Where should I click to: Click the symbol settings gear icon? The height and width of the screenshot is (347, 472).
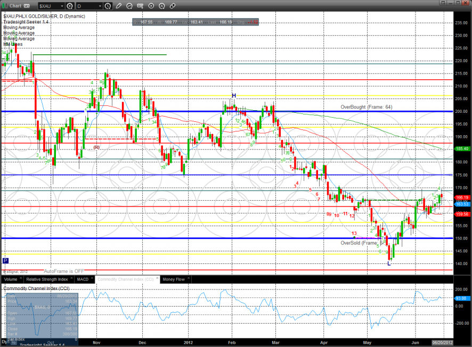(70, 6)
